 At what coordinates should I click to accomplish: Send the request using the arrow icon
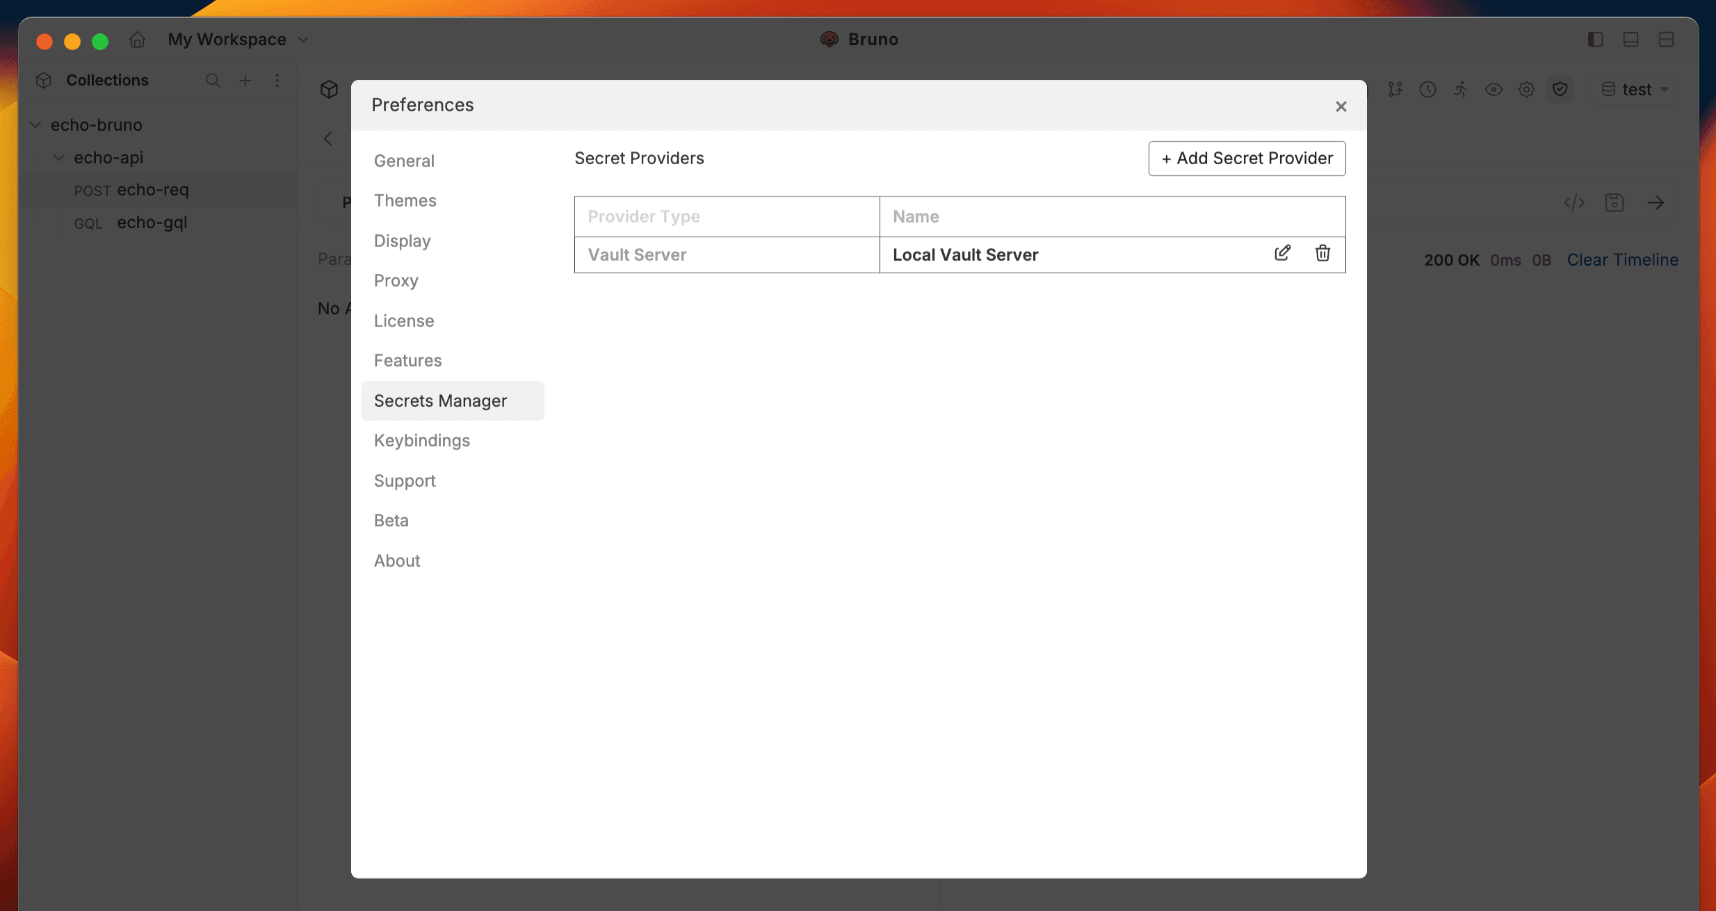[x=1657, y=202]
